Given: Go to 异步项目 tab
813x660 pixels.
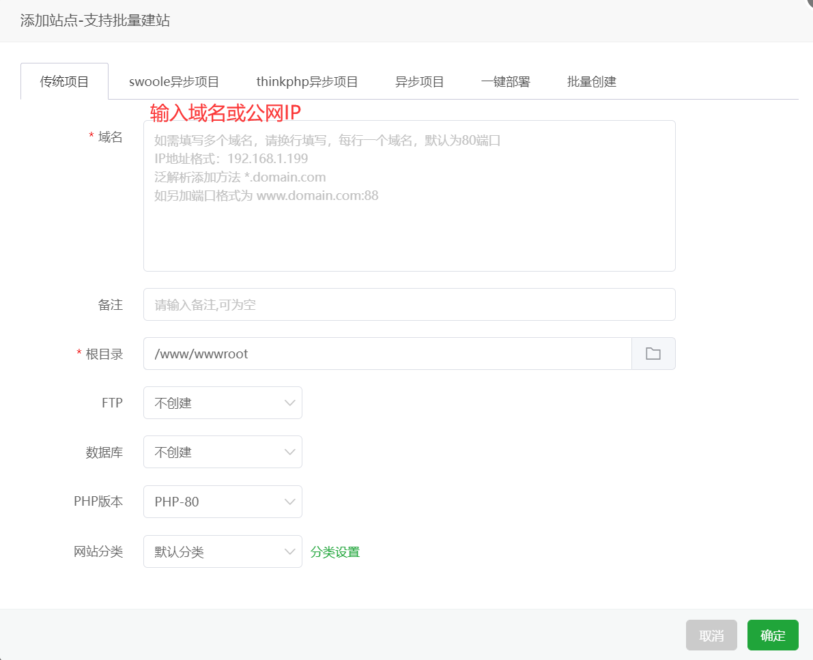Looking at the screenshot, I should pyautogui.click(x=419, y=81).
